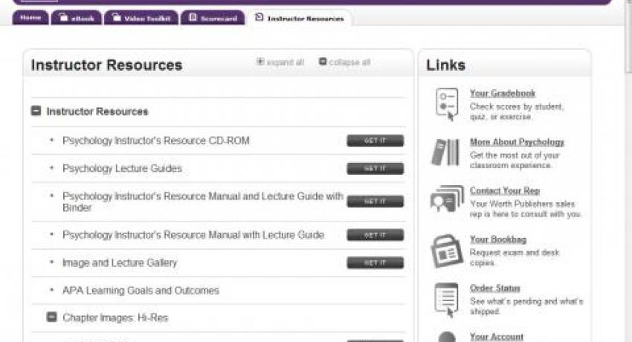Open the Your Bookbag bag icon
This screenshot has width=632, height=342.
click(x=447, y=251)
